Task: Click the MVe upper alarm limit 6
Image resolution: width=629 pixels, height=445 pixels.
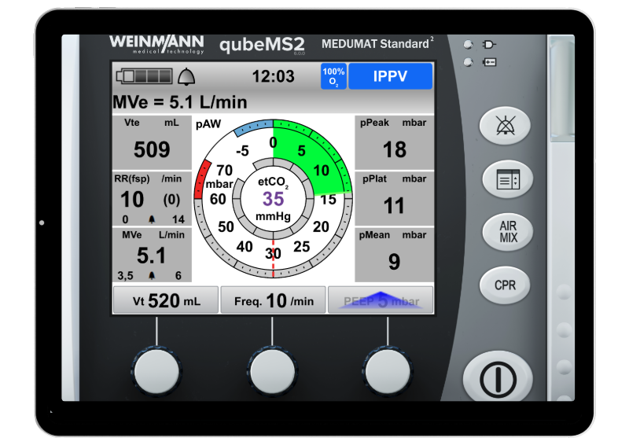Action: 178,275
